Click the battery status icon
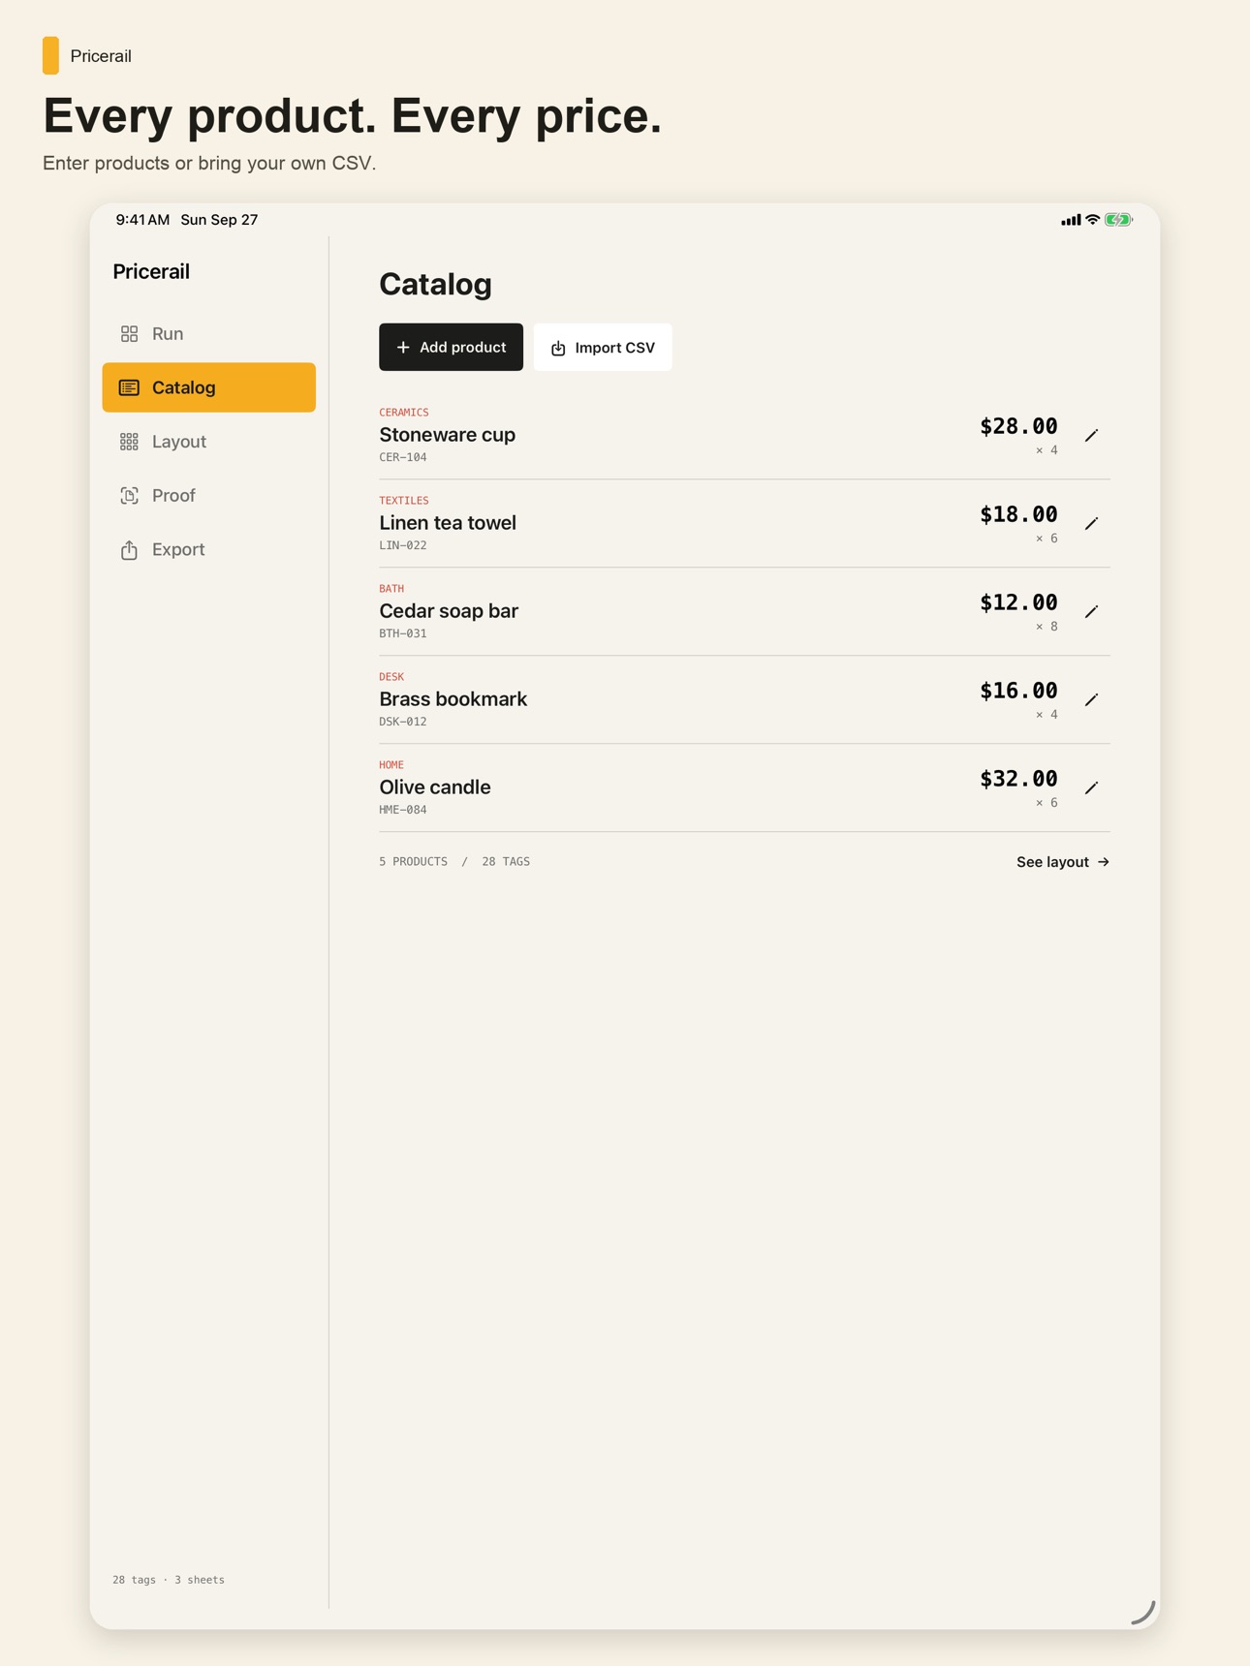Viewport: 1250px width, 1666px height. pyautogui.click(x=1118, y=220)
